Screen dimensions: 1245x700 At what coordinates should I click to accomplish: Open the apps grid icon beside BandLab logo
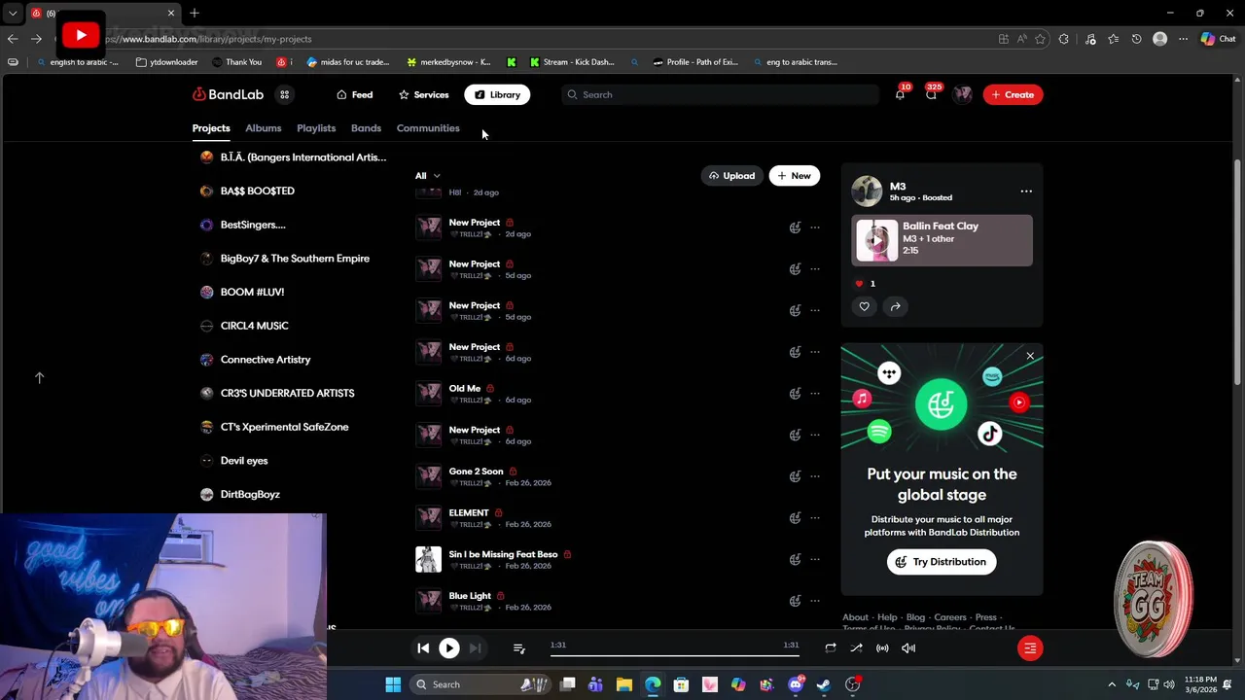(x=284, y=94)
